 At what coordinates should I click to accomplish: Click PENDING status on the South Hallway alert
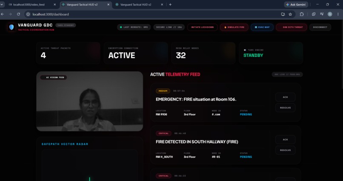click(246, 157)
